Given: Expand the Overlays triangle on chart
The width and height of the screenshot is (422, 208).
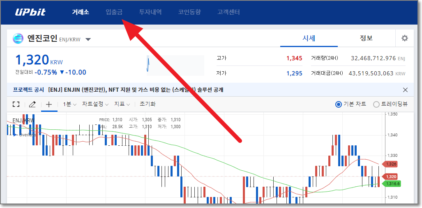Looking at the screenshot, I should 14,135.
